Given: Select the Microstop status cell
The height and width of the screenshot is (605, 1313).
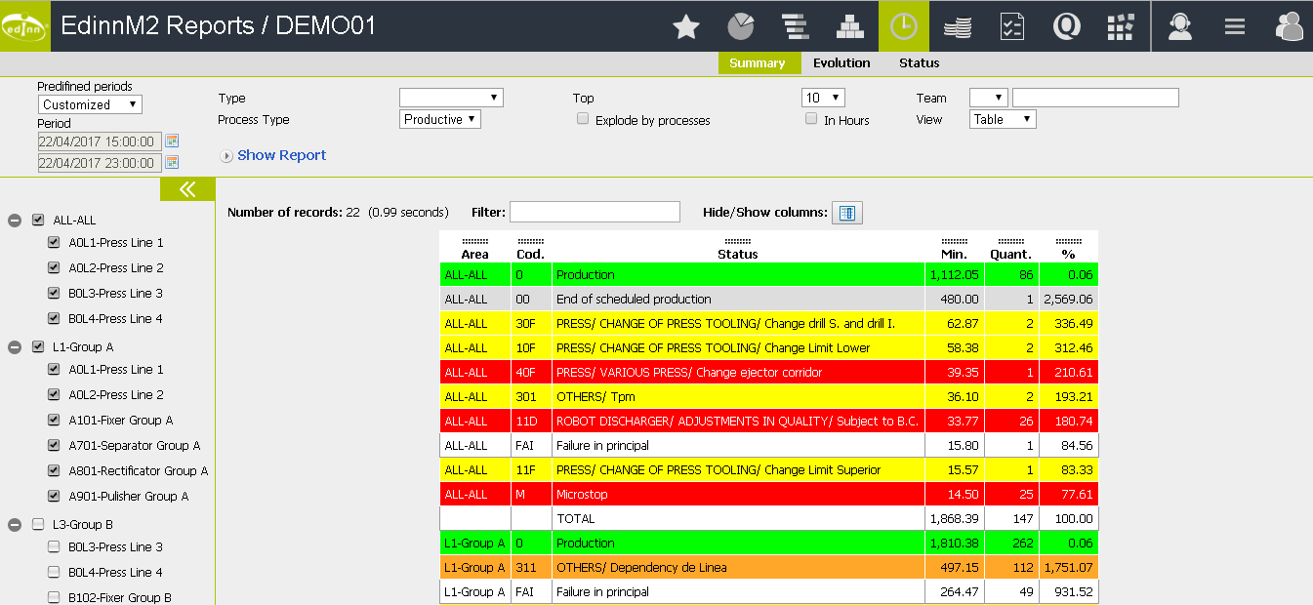Looking at the screenshot, I should 738,495.
